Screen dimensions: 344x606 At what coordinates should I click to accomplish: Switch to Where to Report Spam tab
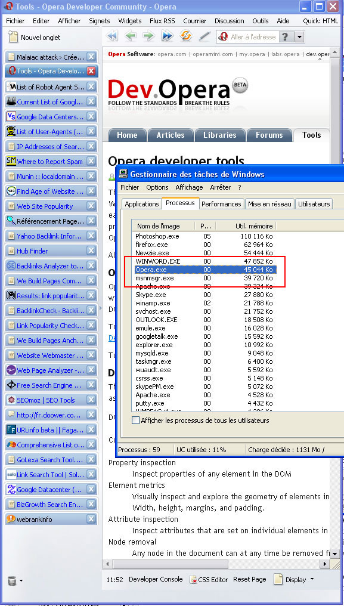(51, 162)
